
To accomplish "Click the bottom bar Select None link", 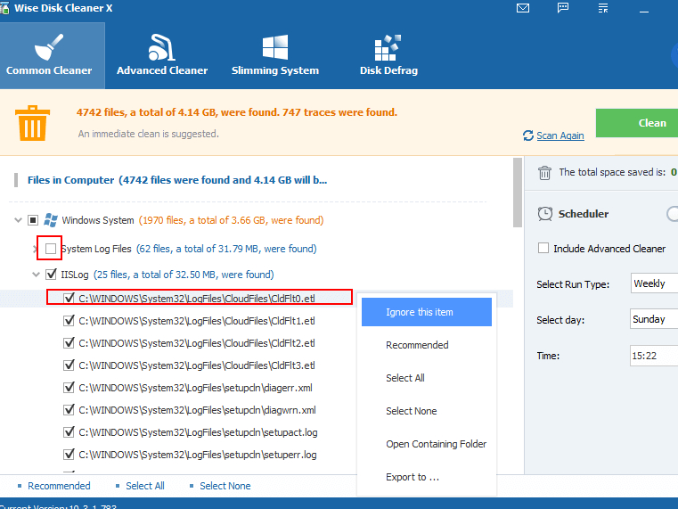I will 225,486.
